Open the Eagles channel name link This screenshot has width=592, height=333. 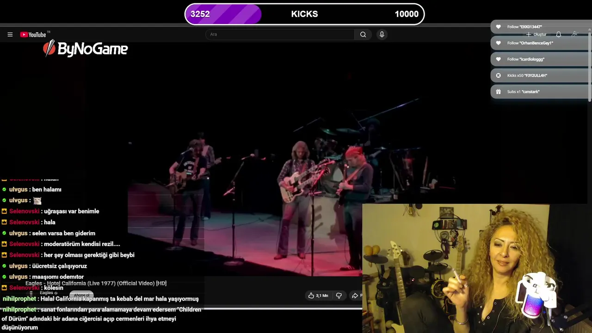46,293
